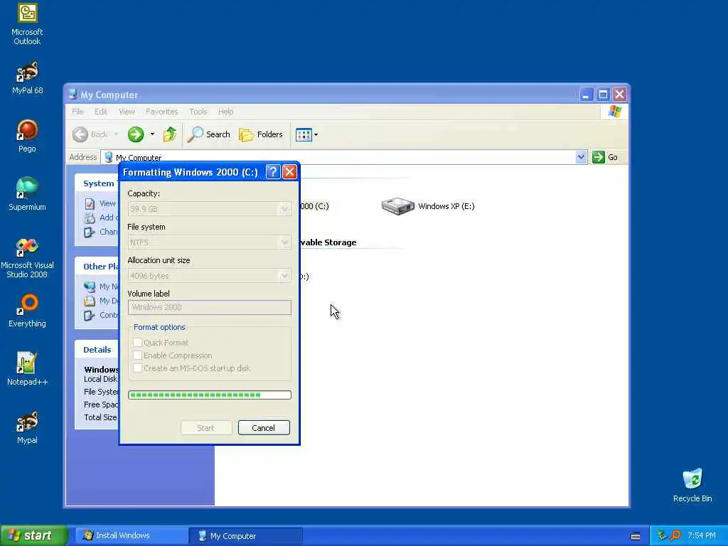
Task: Click the My Network Places sidebar icon
Action: tap(90, 287)
